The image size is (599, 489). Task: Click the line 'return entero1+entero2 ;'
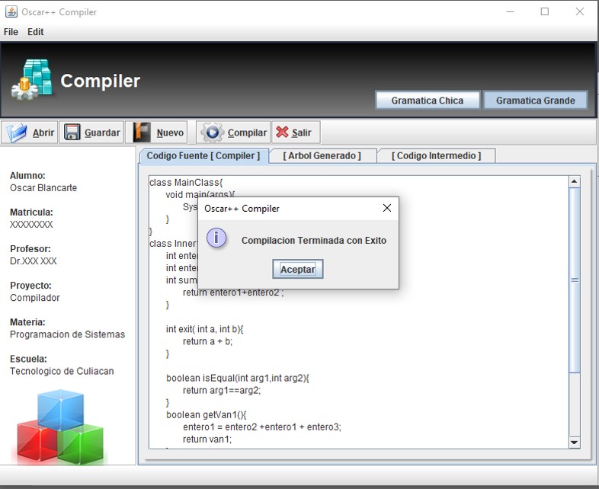[x=233, y=292]
